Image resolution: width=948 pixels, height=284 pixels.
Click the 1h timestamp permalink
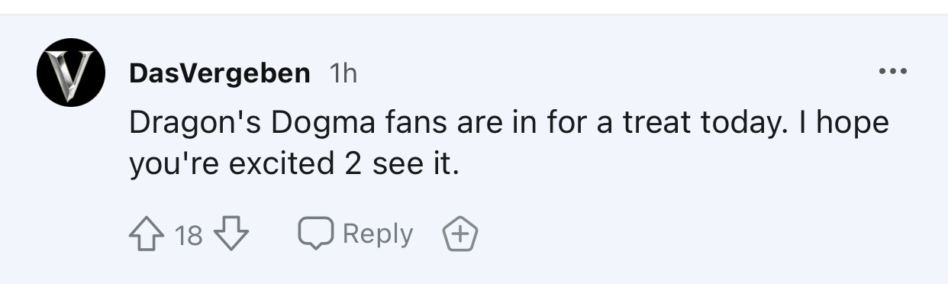click(x=342, y=73)
